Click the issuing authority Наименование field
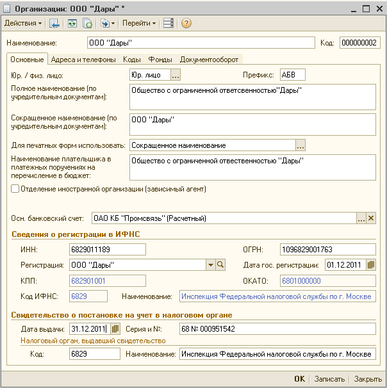Screen dimensions: 387x388 tap(277, 354)
